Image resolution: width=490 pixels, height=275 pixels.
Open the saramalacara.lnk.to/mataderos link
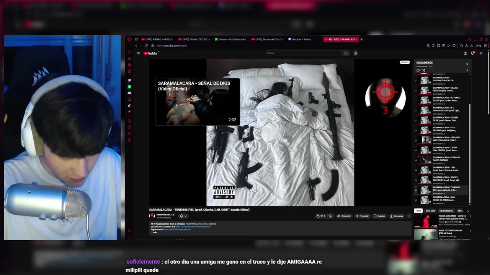pyautogui.click(x=193, y=226)
